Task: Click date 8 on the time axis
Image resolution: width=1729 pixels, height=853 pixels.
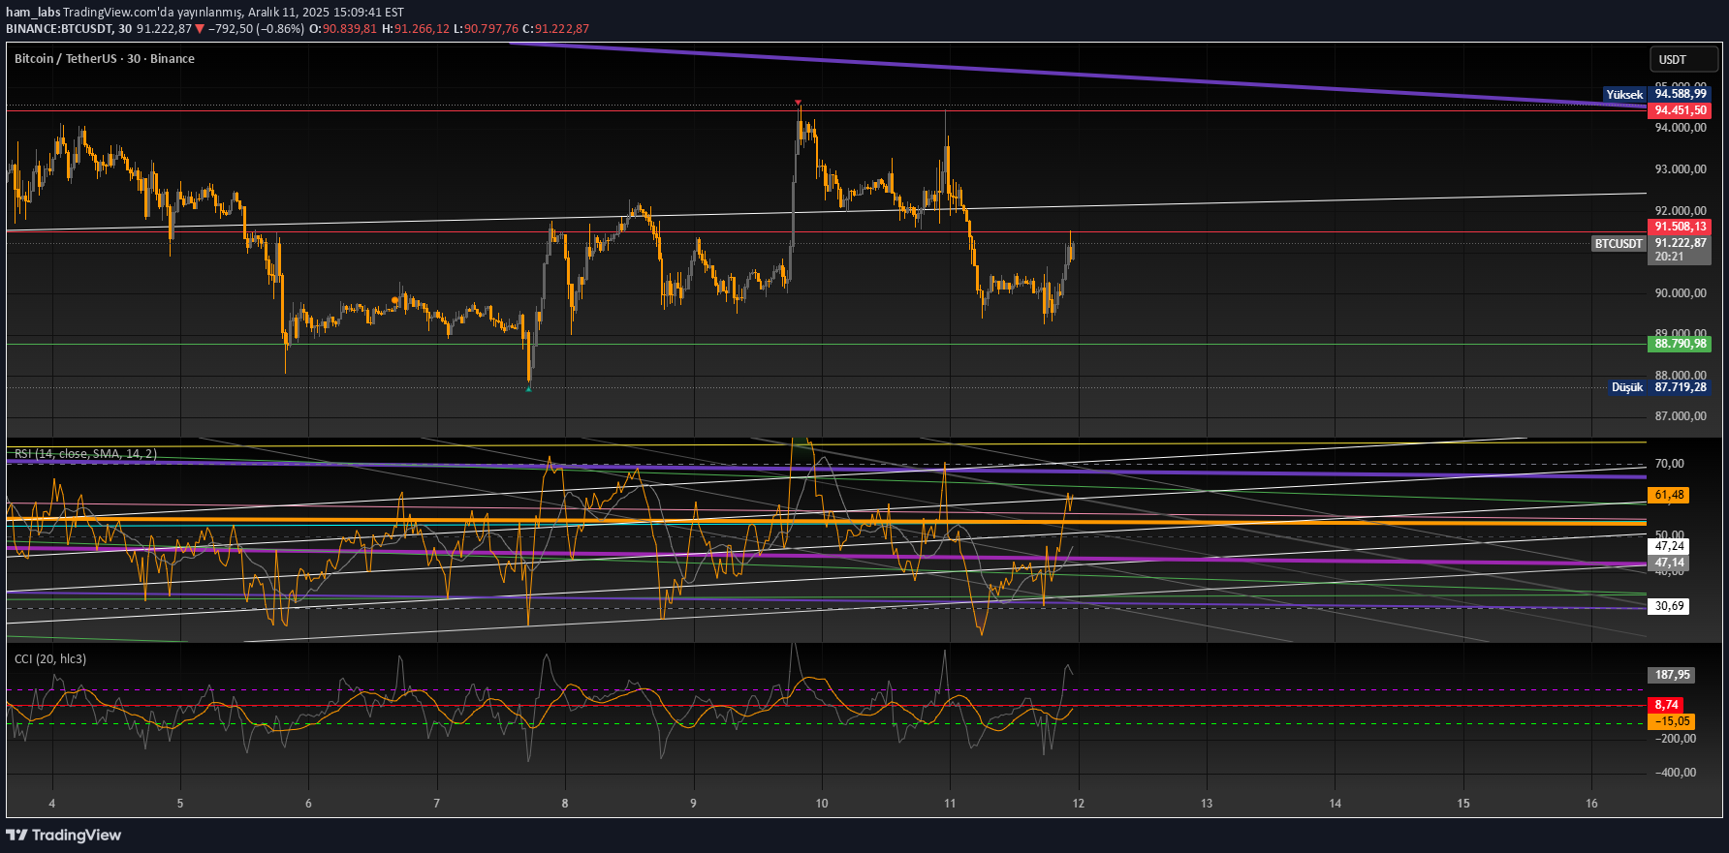Action: [565, 804]
